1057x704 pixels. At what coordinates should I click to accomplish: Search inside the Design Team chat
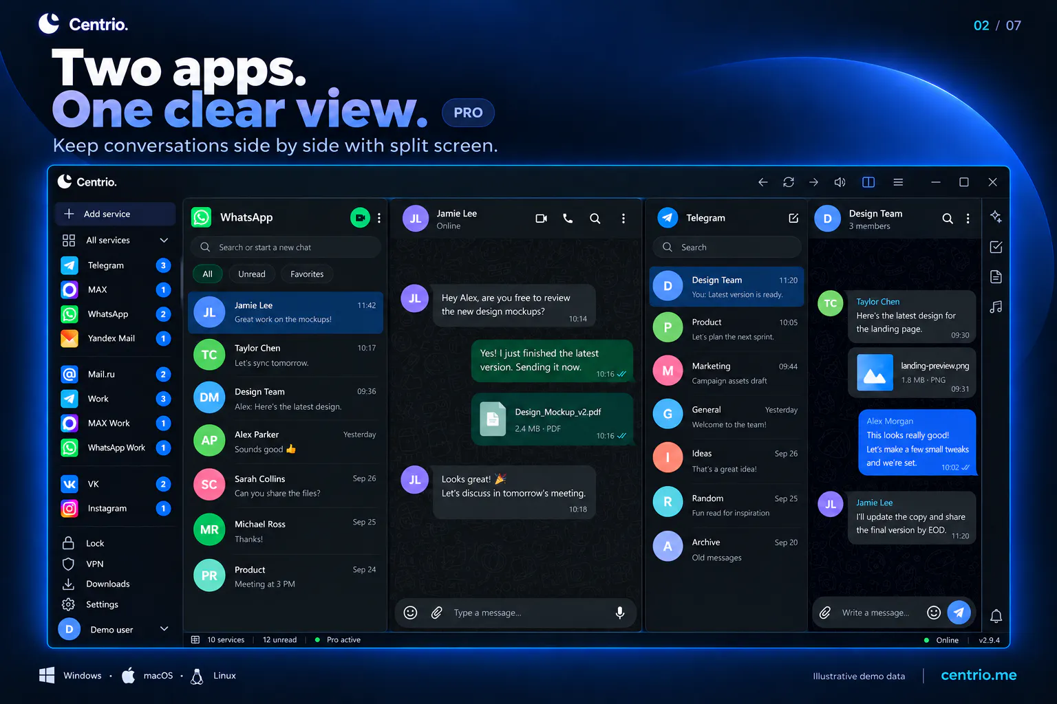click(x=948, y=219)
